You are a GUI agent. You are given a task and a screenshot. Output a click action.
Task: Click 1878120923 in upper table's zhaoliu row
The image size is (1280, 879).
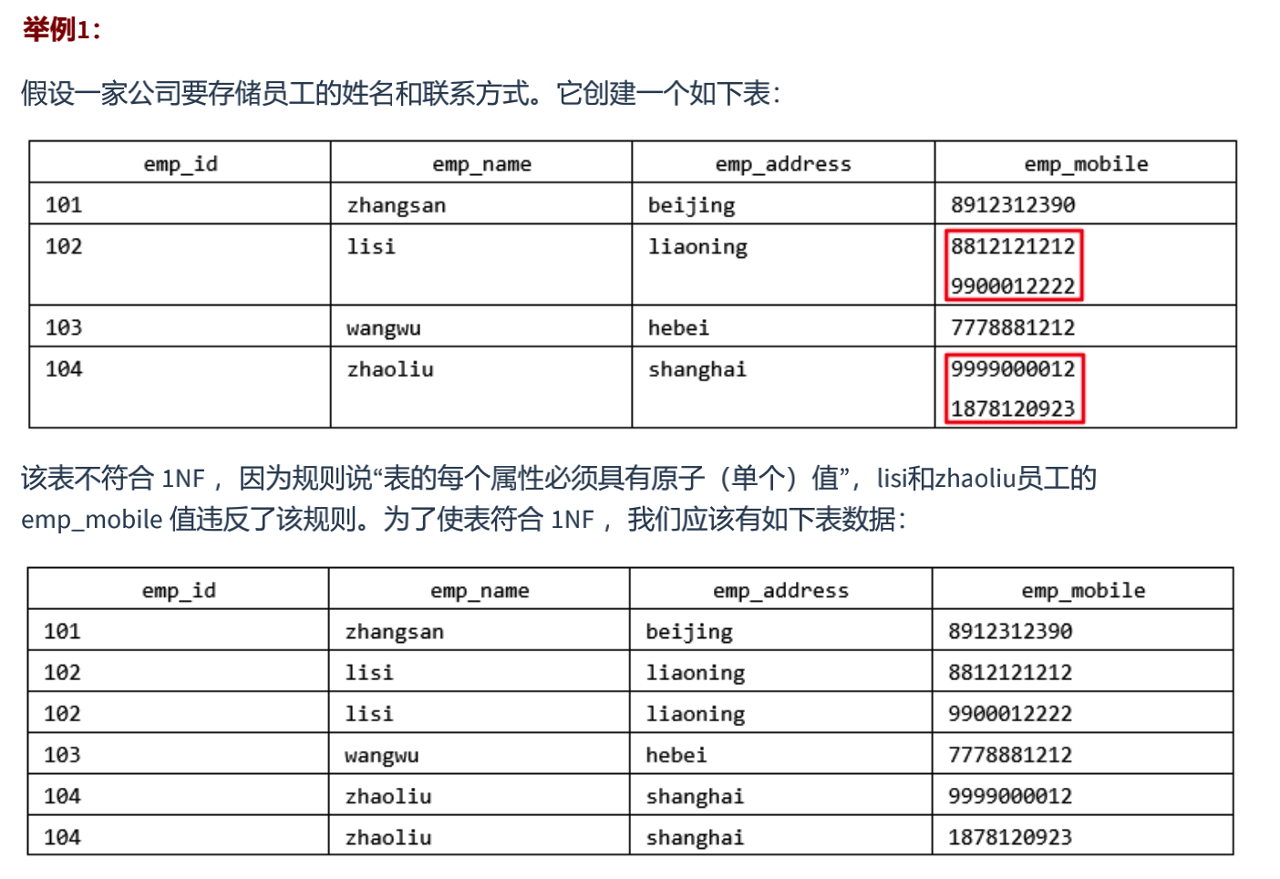click(x=1013, y=408)
